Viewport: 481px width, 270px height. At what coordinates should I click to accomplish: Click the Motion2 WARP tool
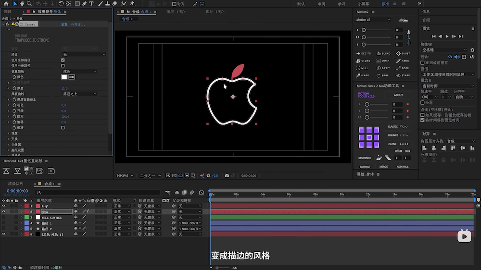[x=364, y=75]
